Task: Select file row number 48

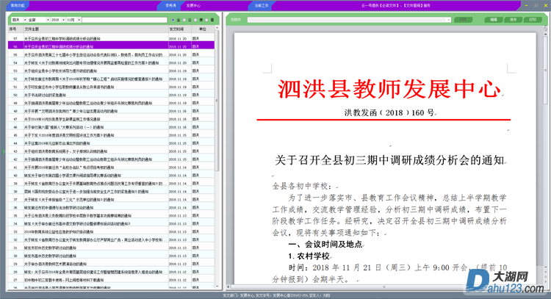Action: pos(111,111)
